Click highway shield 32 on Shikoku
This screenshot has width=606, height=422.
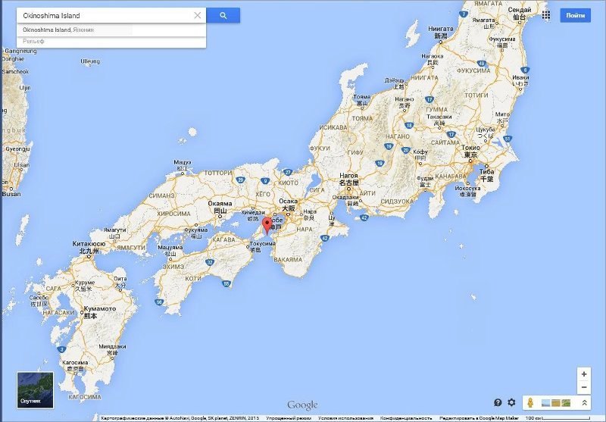coord(210,262)
